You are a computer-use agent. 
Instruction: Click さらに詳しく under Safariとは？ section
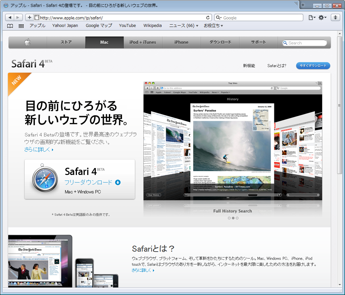143,270
